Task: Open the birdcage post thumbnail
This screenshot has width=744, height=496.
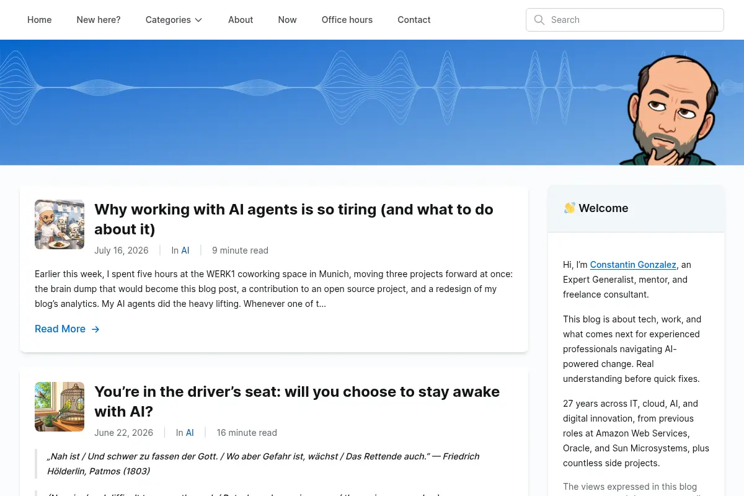Action: point(60,407)
